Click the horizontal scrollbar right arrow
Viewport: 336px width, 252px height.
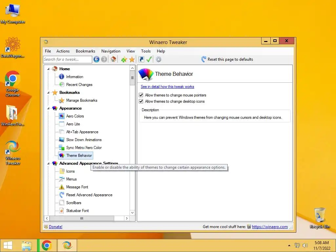click(x=127, y=218)
